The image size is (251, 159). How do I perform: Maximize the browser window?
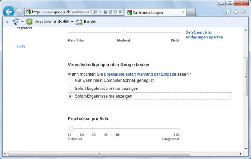230,3
